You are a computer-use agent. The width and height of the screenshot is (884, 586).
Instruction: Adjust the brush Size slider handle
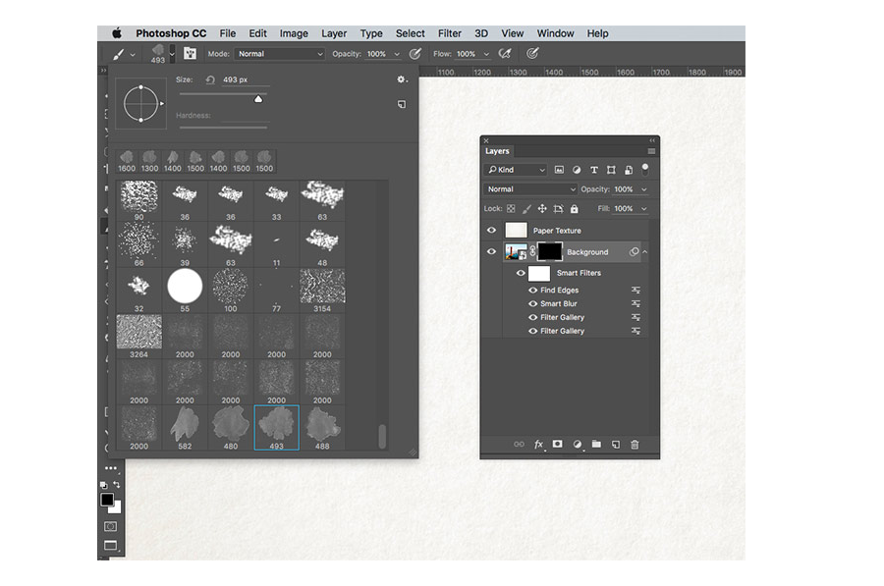258,99
